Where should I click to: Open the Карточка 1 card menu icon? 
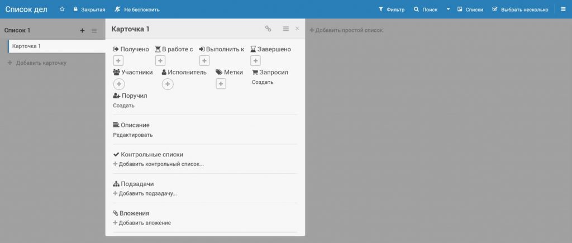click(x=285, y=29)
